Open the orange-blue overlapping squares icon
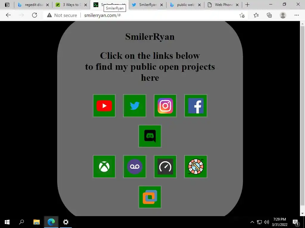 coord(150,197)
